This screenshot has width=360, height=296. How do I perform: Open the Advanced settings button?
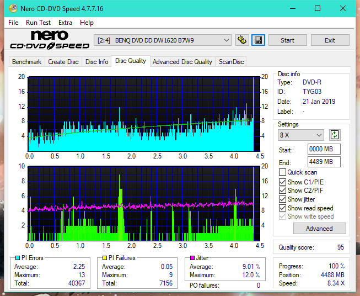tap(319, 229)
